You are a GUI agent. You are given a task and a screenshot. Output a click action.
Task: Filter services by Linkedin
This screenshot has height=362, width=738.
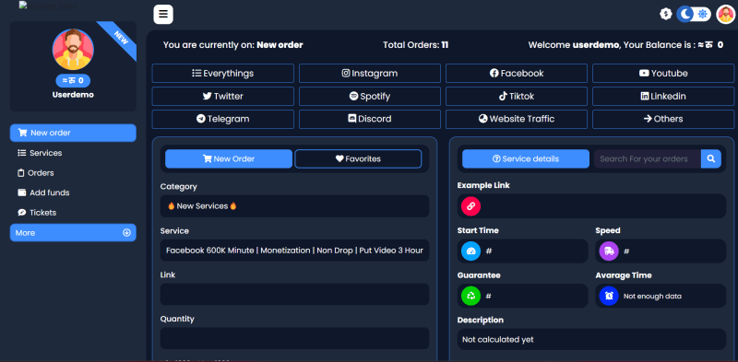(x=663, y=96)
